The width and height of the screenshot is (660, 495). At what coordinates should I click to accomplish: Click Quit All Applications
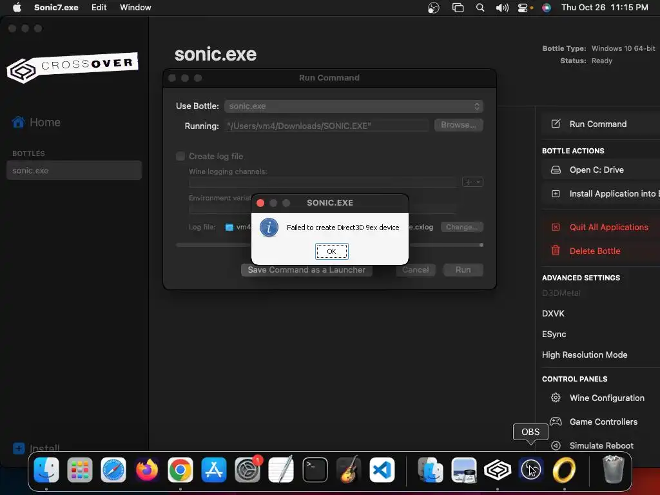pos(608,228)
